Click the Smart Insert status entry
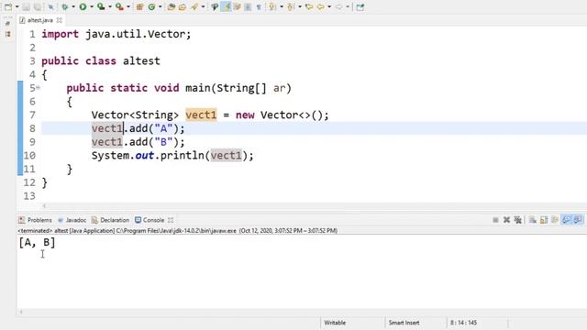Image resolution: width=587 pixels, height=330 pixels. tap(404, 323)
